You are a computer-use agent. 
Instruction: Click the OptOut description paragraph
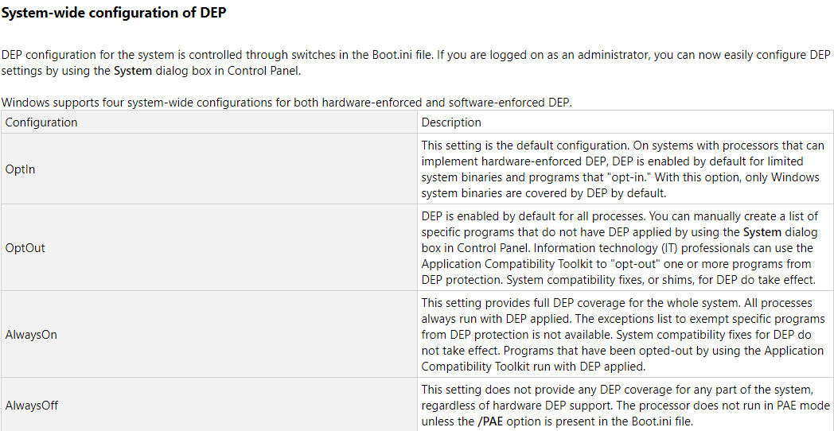pos(621,247)
